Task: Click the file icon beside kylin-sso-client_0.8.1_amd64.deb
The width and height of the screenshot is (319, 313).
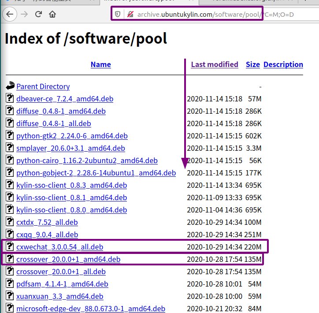Action: (x=10, y=197)
